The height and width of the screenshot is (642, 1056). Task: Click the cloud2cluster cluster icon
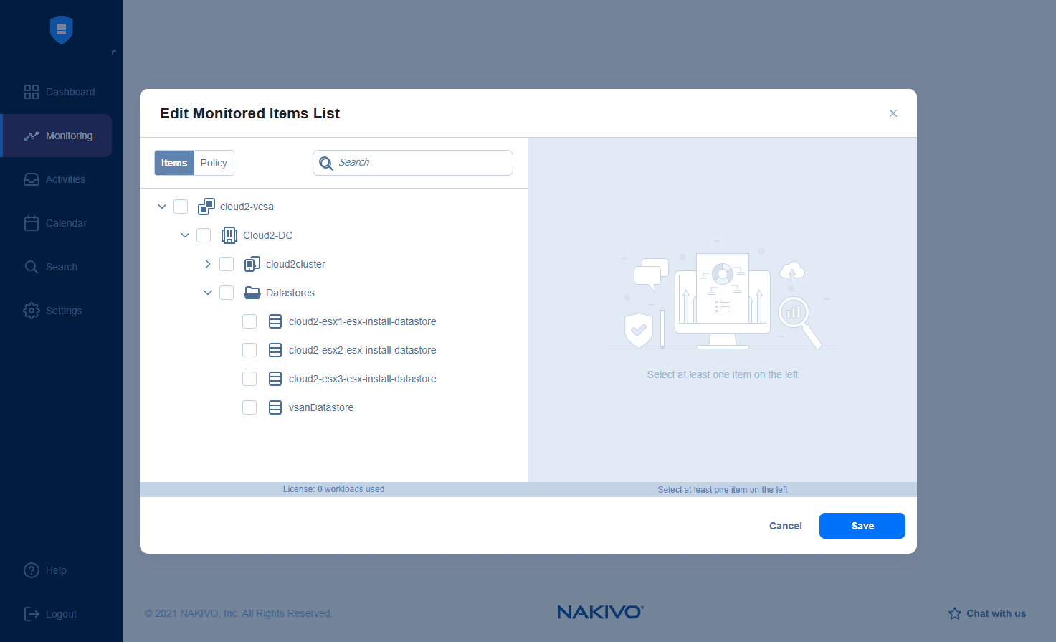click(x=252, y=264)
